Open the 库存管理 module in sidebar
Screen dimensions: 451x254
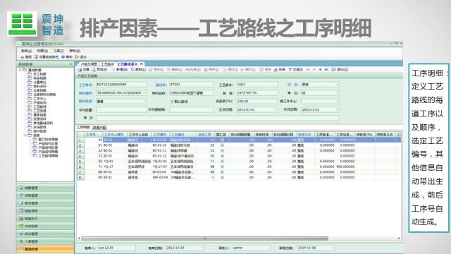[x=45, y=203]
